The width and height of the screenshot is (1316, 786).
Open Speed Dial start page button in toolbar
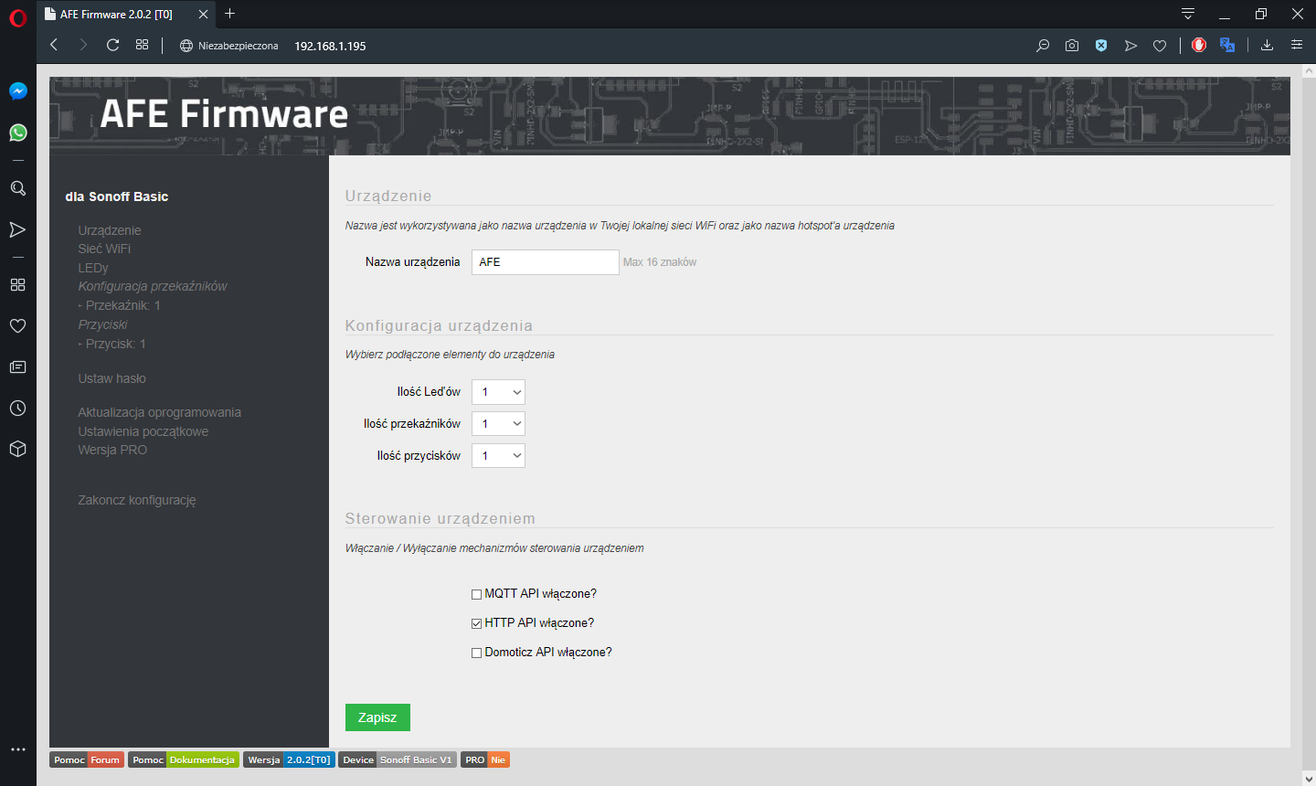[x=142, y=45]
